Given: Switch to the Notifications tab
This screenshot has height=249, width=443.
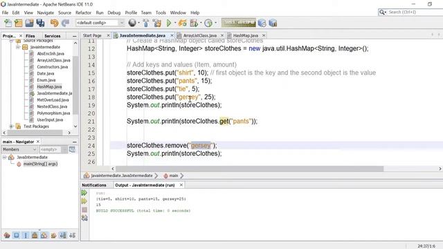Looking at the screenshot, I should pyautogui.click(x=94, y=185).
